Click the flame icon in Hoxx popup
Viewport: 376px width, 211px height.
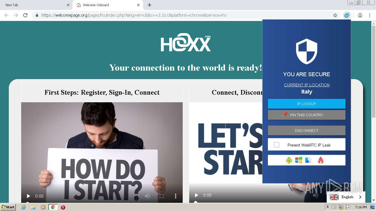pos(321,160)
